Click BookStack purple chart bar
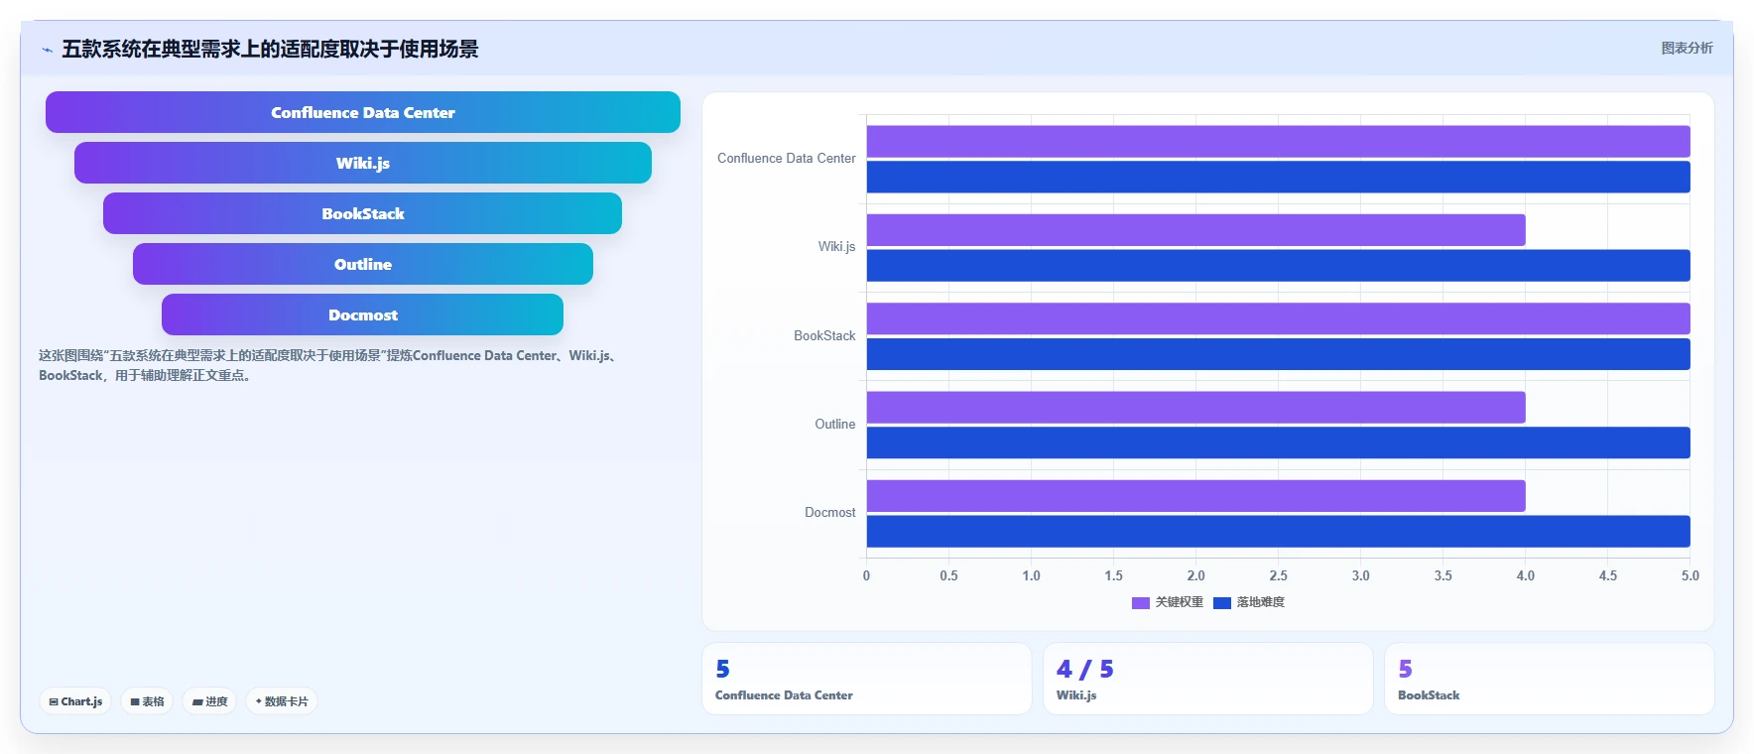Screen dimensions: 1754x754 pos(1278,318)
